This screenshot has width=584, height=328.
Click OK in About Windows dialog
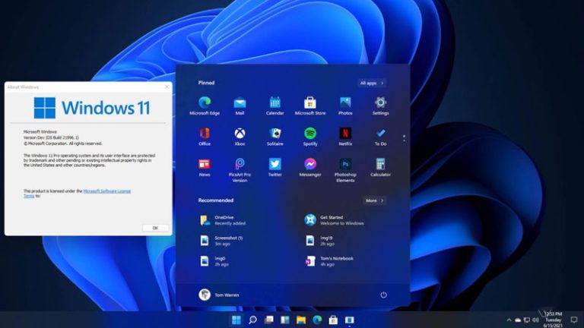(x=155, y=227)
